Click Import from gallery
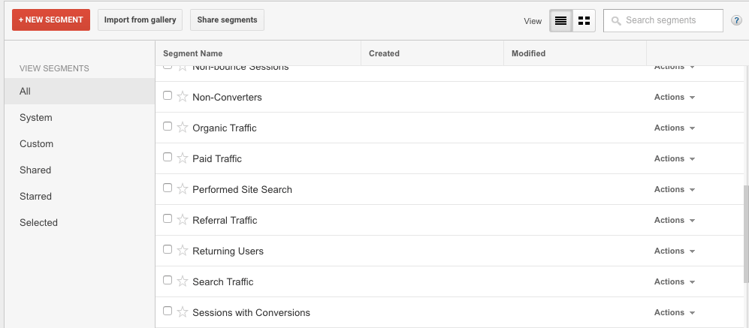749x328 pixels. coord(140,20)
